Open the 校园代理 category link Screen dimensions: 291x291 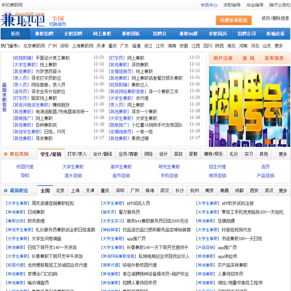pos(25,166)
